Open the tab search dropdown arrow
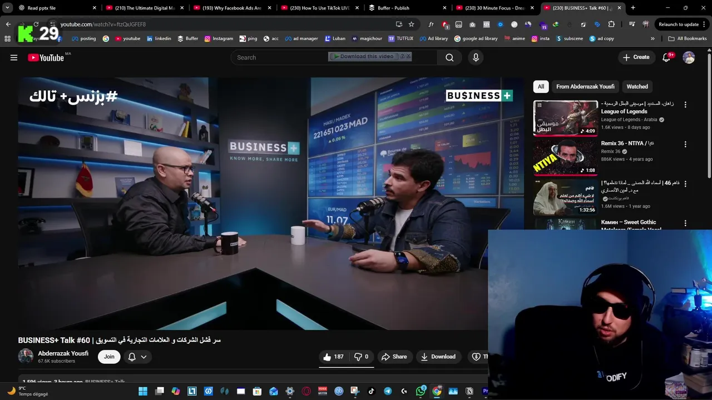The height and width of the screenshot is (400, 712). point(7,8)
